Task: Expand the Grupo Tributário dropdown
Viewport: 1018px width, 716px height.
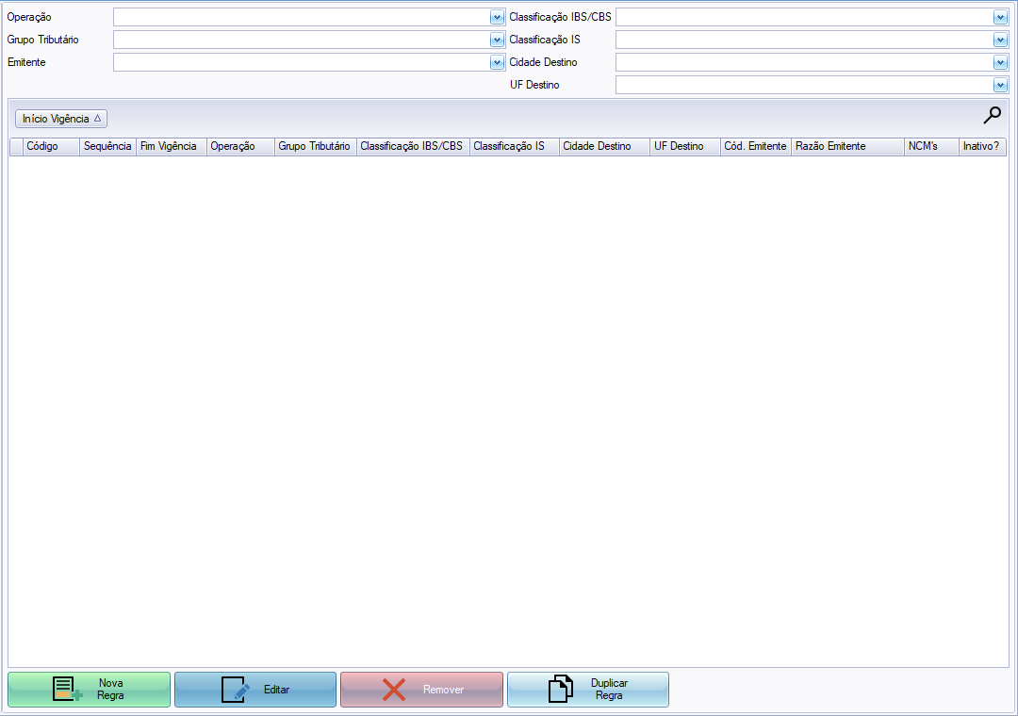Action: 497,40
